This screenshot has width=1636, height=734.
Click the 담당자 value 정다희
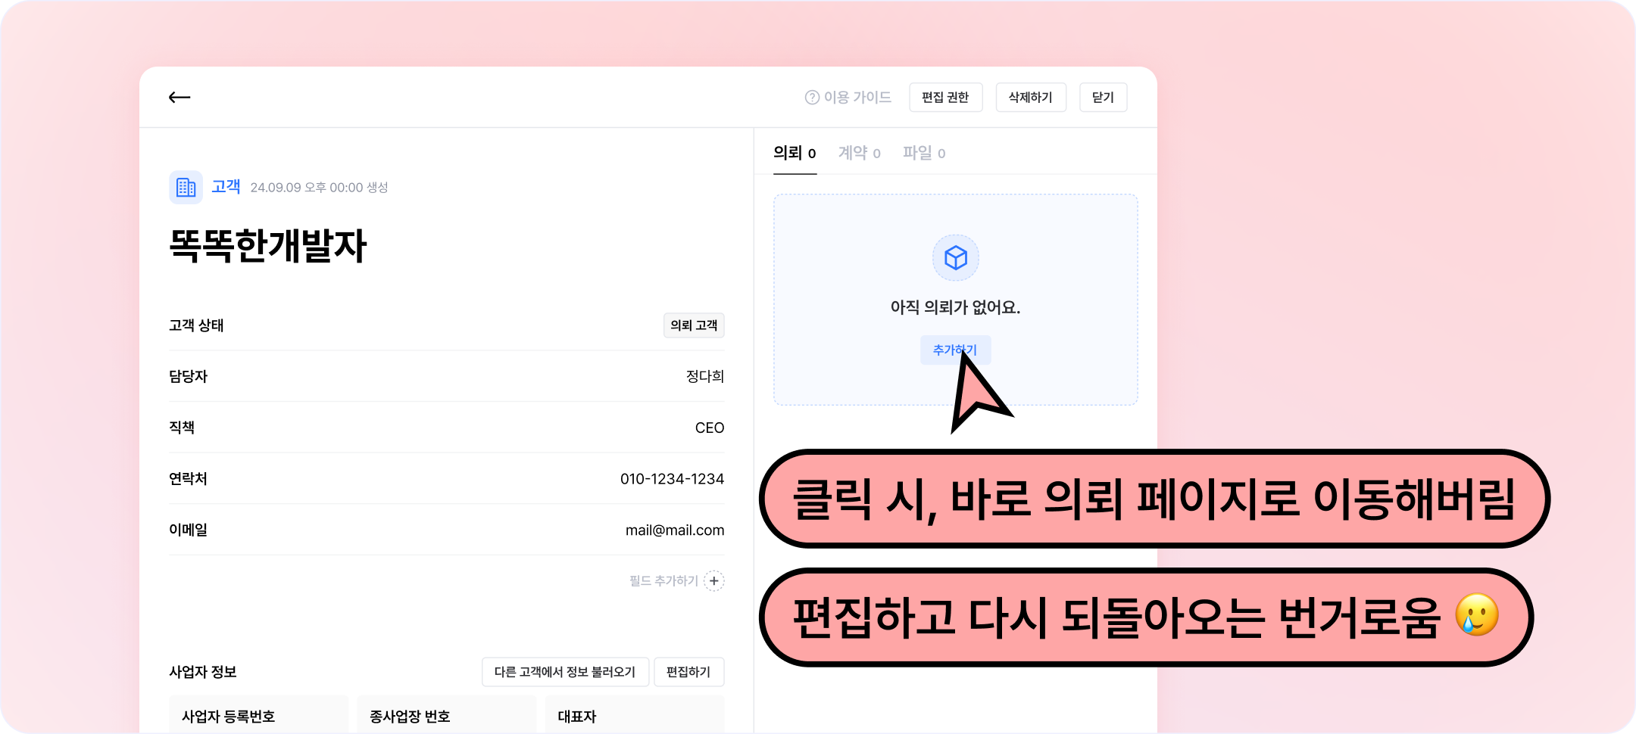coord(705,377)
